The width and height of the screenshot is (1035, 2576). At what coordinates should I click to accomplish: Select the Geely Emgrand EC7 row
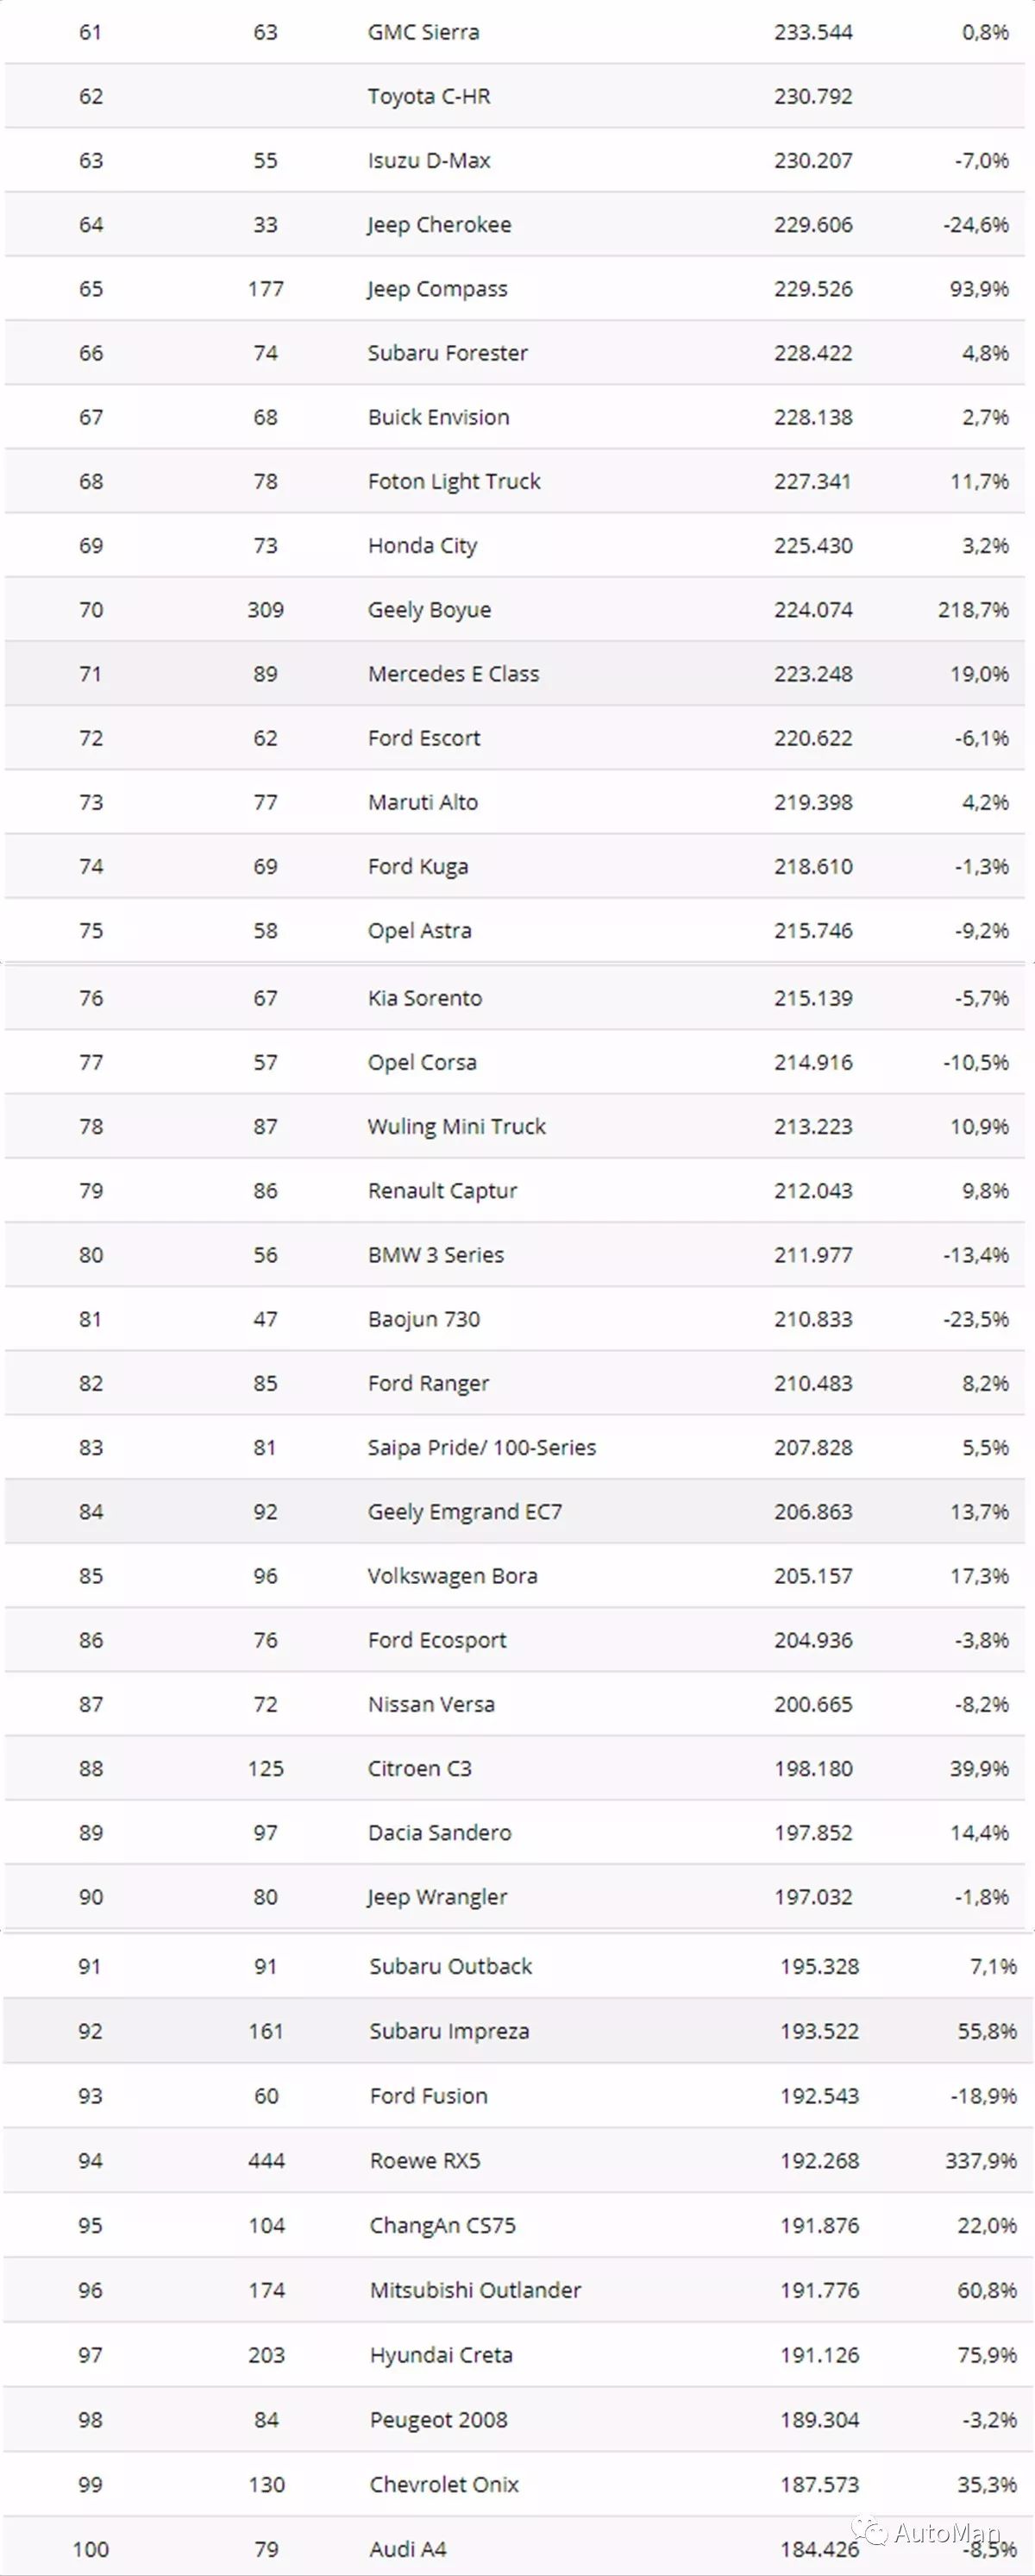[x=464, y=1512]
